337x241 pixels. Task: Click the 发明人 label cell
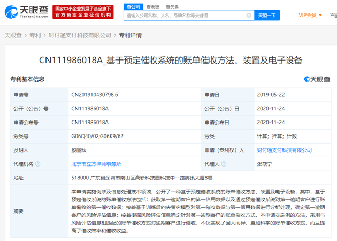pyautogui.click(x=40, y=150)
